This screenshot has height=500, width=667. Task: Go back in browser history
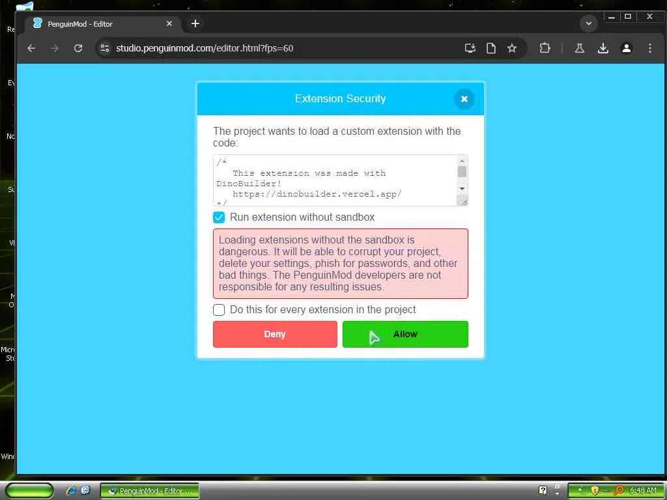pyautogui.click(x=31, y=48)
